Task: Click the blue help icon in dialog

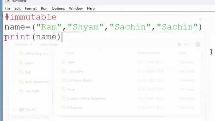Action: pyautogui.click(x=198, y=44)
